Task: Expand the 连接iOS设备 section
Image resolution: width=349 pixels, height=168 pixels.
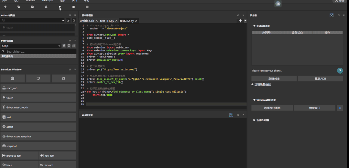Action: click(255, 120)
